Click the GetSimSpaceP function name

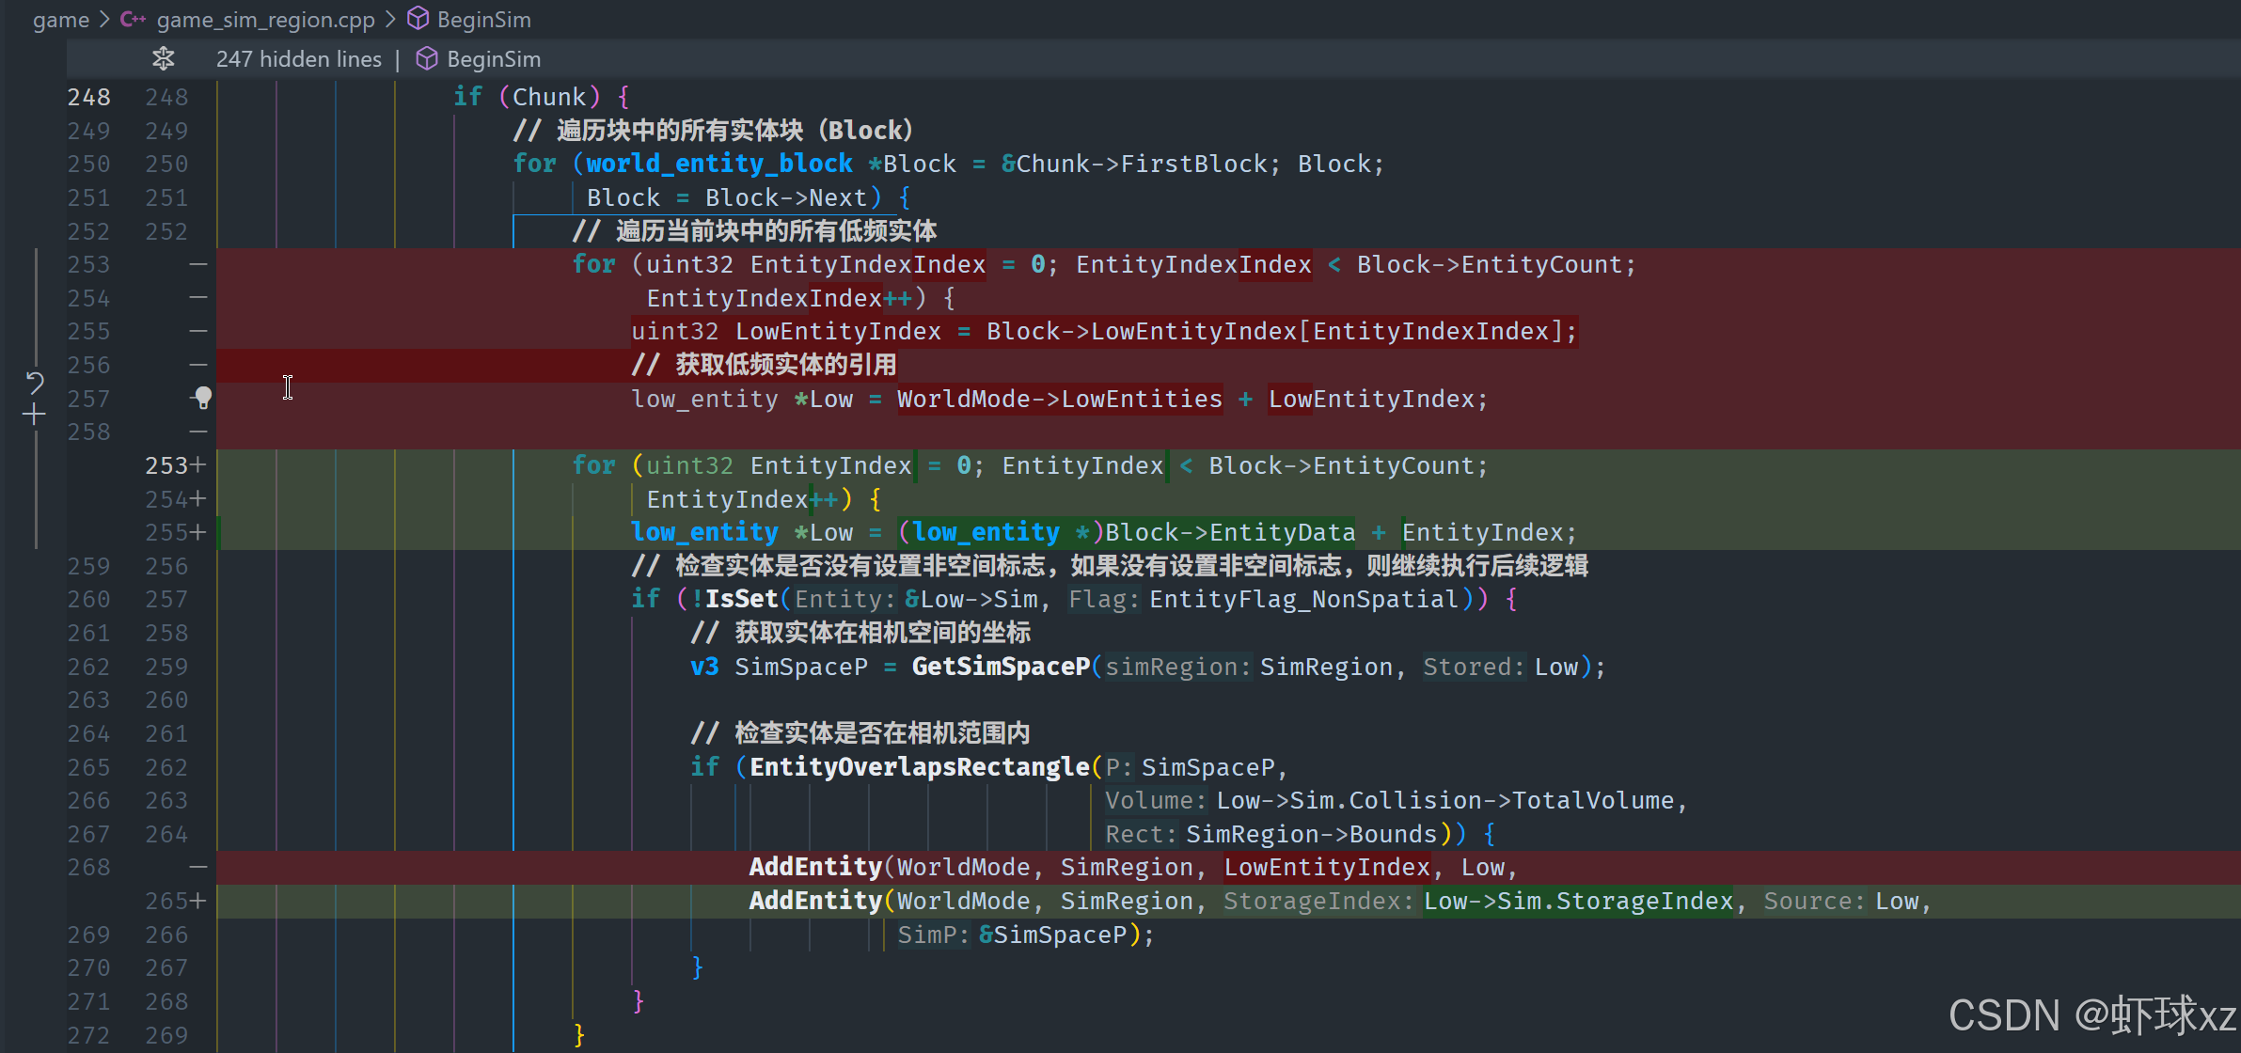(1000, 667)
